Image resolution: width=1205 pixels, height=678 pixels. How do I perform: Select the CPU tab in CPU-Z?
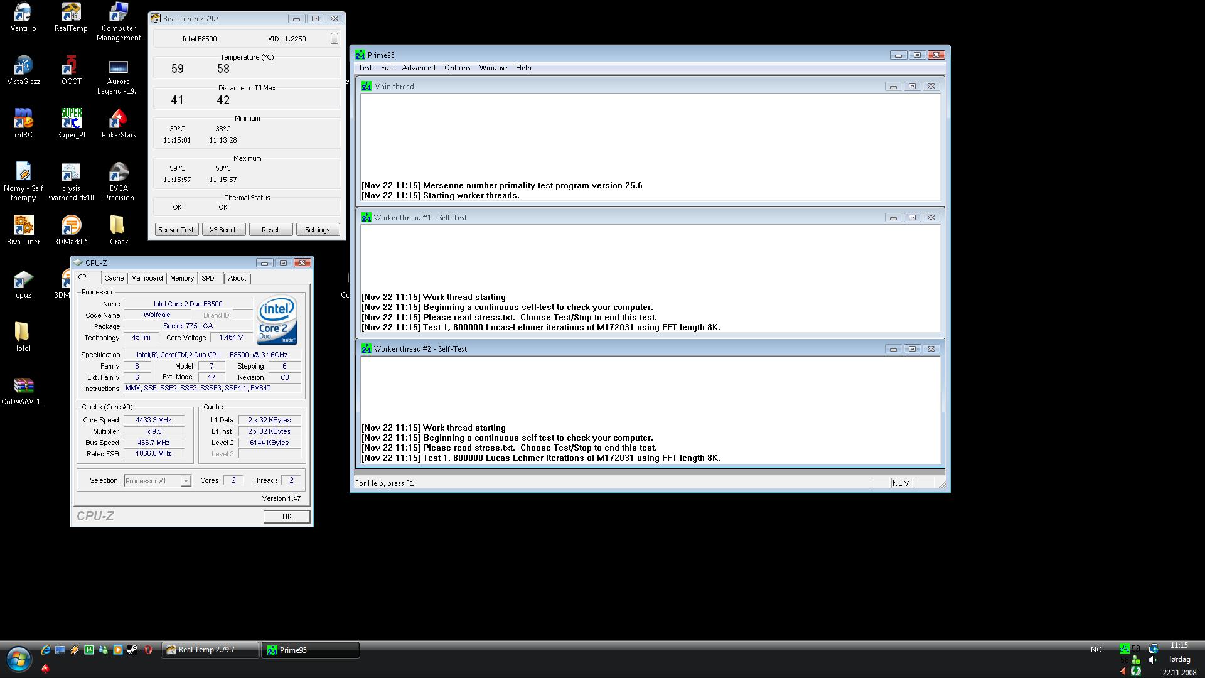(x=85, y=277)
